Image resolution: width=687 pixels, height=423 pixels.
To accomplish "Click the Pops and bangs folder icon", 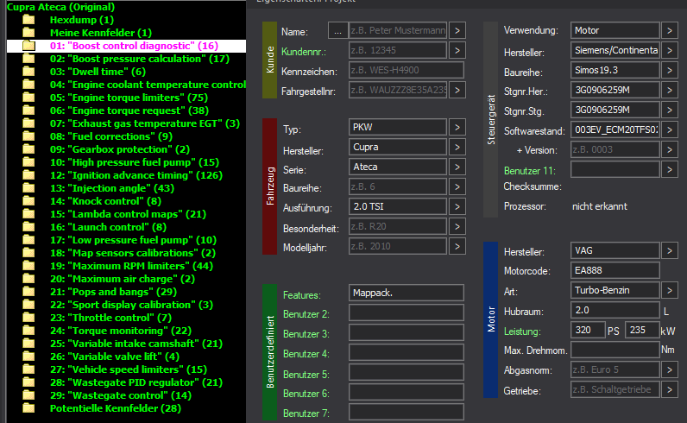I will [29, 292].
